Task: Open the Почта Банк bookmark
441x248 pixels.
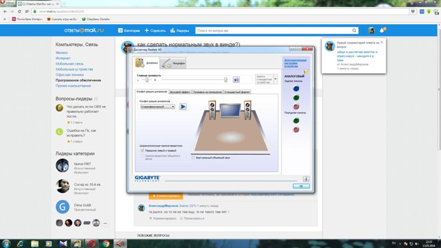Action: click(27, 19)
